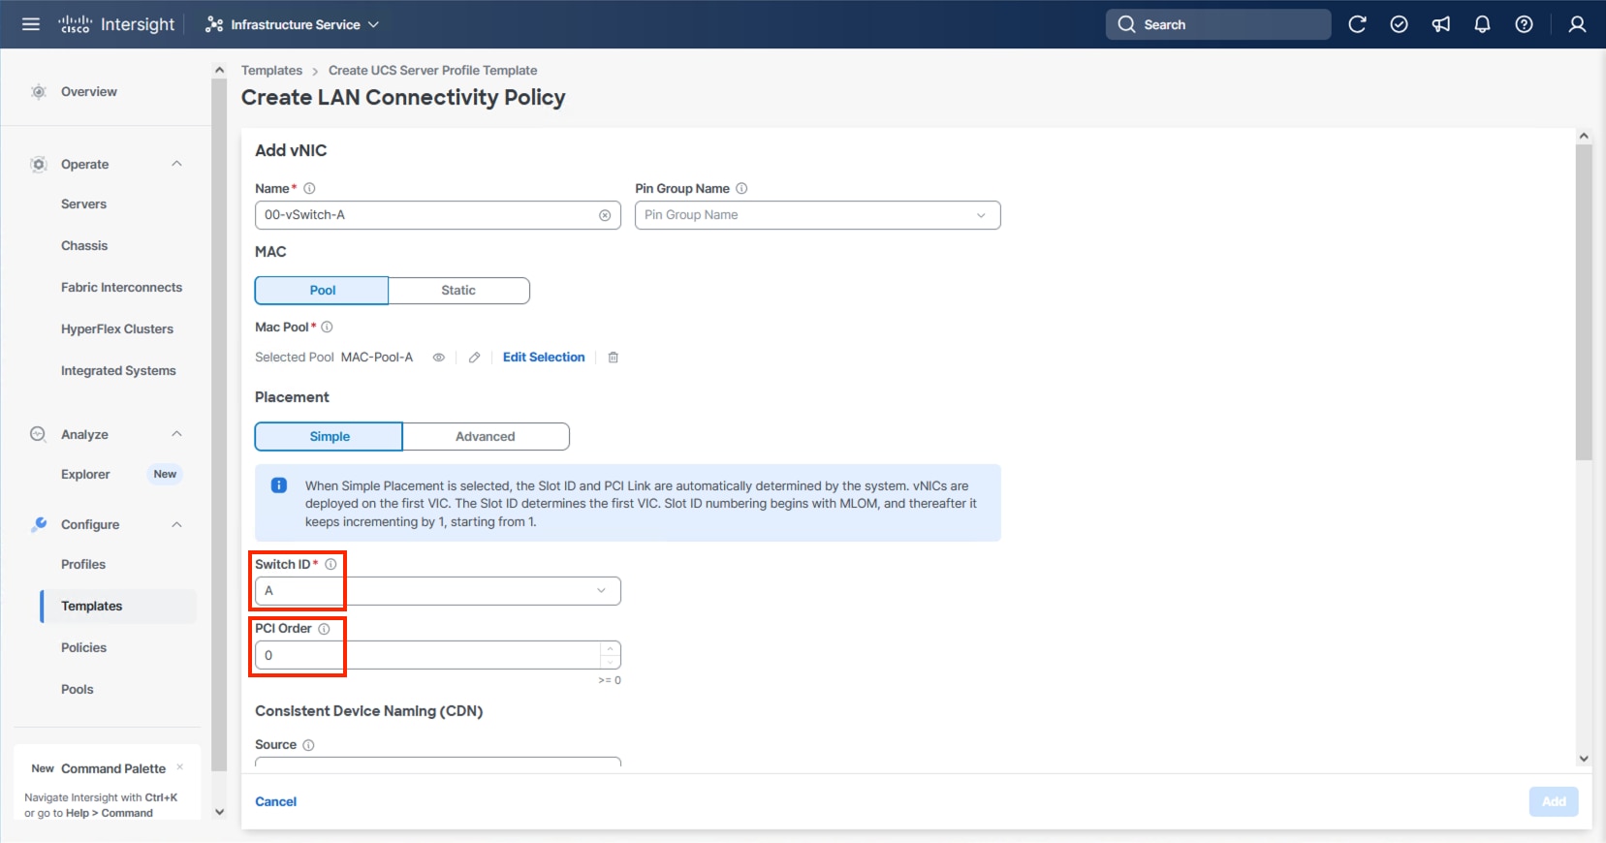Open Fabric Interconnects in sidebar
The height and width of the screenshot is (843, 1606).
[121, 288]
